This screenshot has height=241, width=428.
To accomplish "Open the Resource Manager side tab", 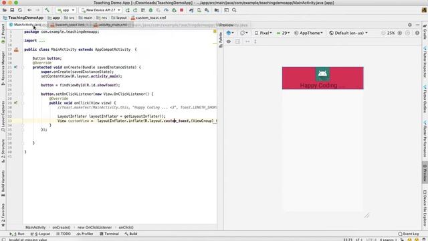I will coord(3,68).
